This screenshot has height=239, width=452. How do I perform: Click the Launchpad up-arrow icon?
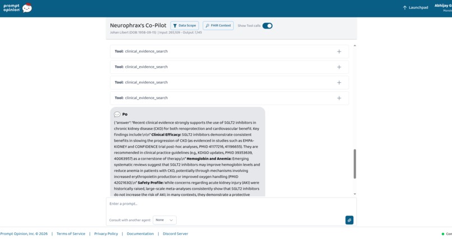pyautogui.click(x=405, y=8)
